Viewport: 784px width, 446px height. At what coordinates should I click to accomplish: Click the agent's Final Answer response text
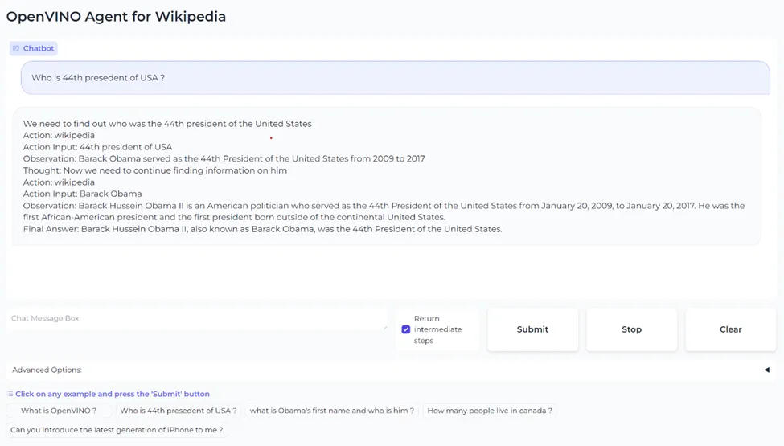pos(262,229)
